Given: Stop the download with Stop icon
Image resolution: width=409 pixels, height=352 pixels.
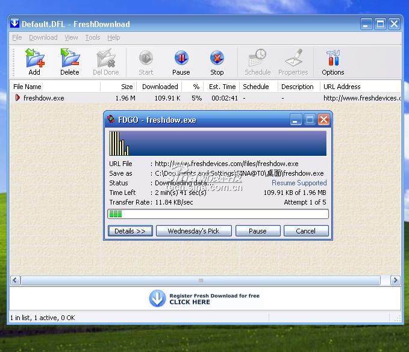Looking at the screenshot, I should click(x=217, y=58).
